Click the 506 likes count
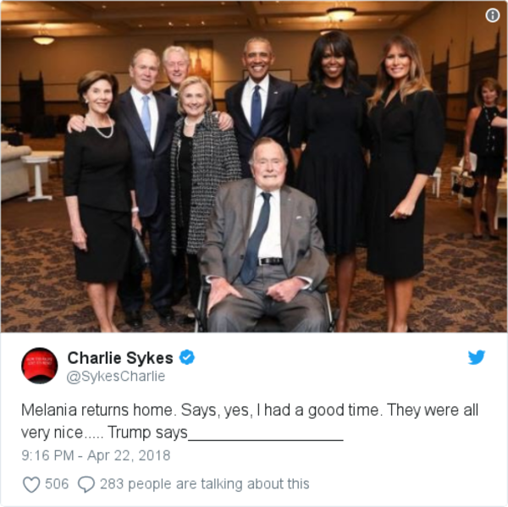The image size is (508, 507). 57,483
